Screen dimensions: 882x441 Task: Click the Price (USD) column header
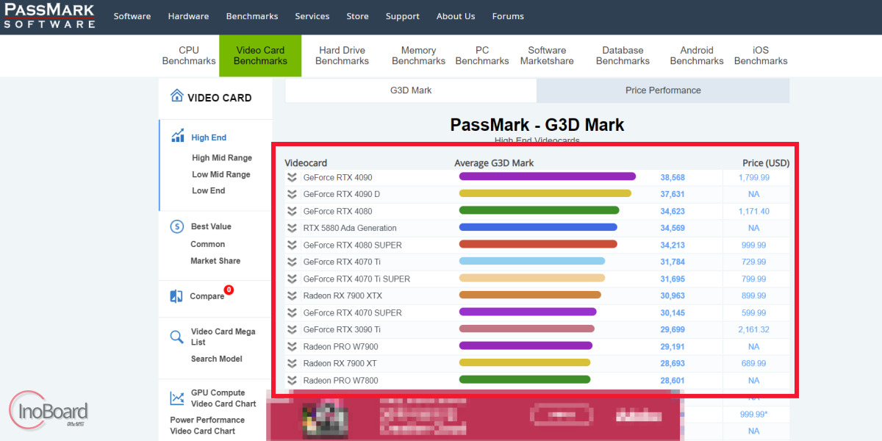coord(766,162)
